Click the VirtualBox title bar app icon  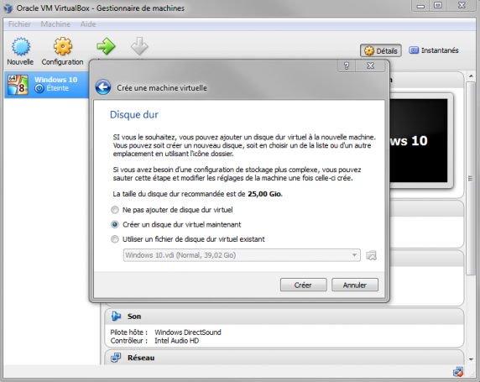coord(8,8)
